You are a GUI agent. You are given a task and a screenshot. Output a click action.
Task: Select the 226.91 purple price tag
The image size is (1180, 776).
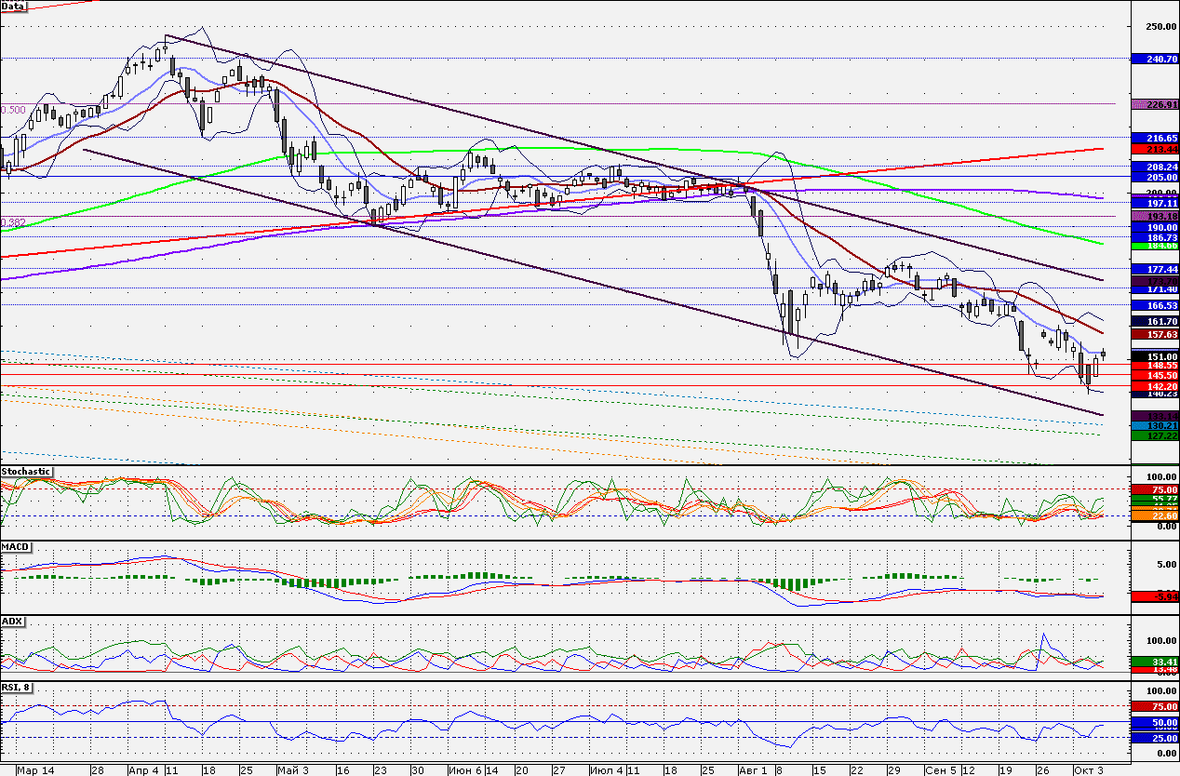[1155, 104]
